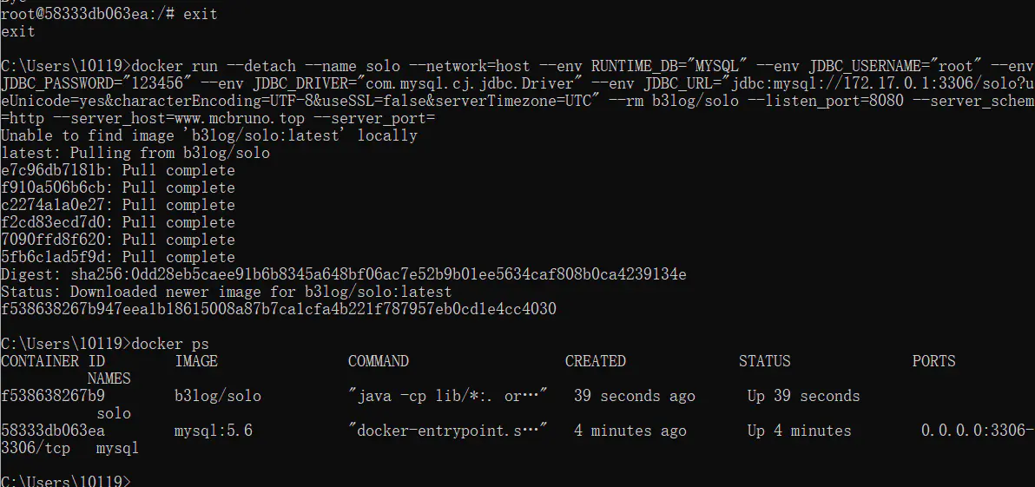Click the CONTAINER ID column header

(x=52, y=361)
